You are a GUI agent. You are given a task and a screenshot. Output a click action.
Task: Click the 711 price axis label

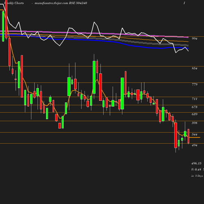click(195, 99)
